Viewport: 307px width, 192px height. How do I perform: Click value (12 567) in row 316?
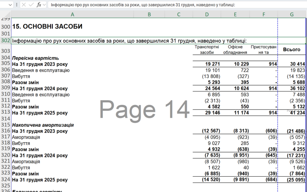point(211,131)
